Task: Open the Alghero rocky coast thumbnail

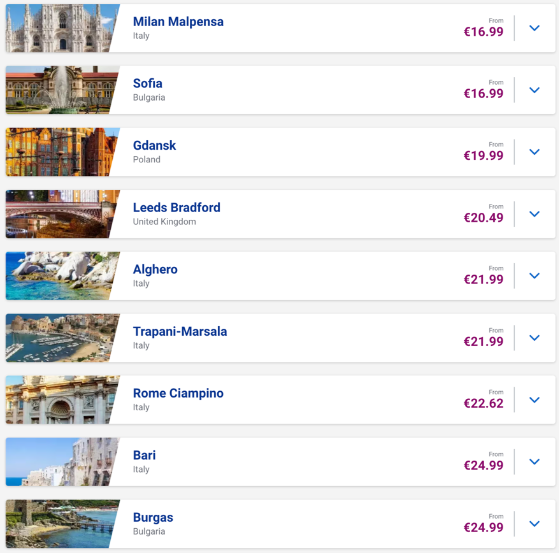Action: [x=61, y=276]
